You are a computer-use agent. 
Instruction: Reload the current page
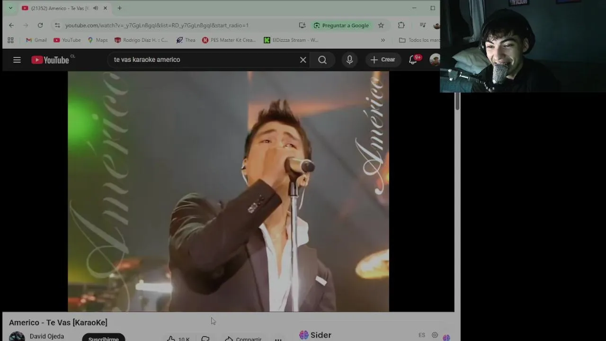point(40,25)
